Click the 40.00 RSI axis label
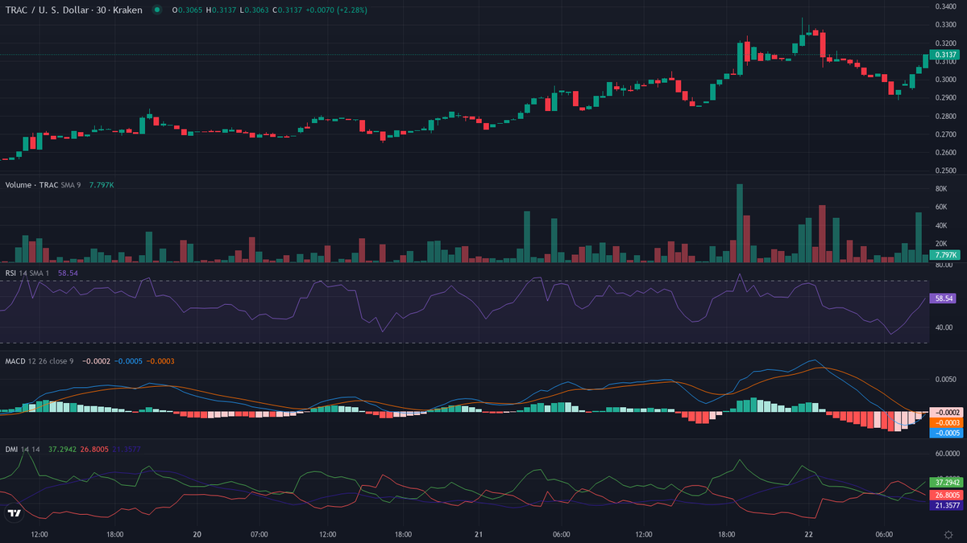The image size is (967, 543). click(944, 327)
